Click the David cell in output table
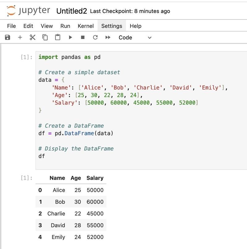Image resolution: width=247 pixels, height=249 pixels. (58, 225)
